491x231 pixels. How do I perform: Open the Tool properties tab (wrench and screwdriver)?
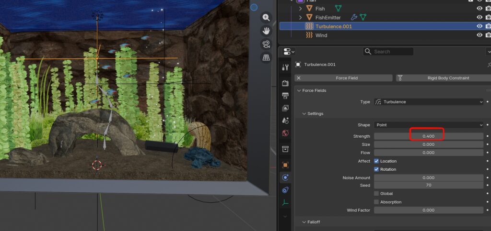coord(285,67)
